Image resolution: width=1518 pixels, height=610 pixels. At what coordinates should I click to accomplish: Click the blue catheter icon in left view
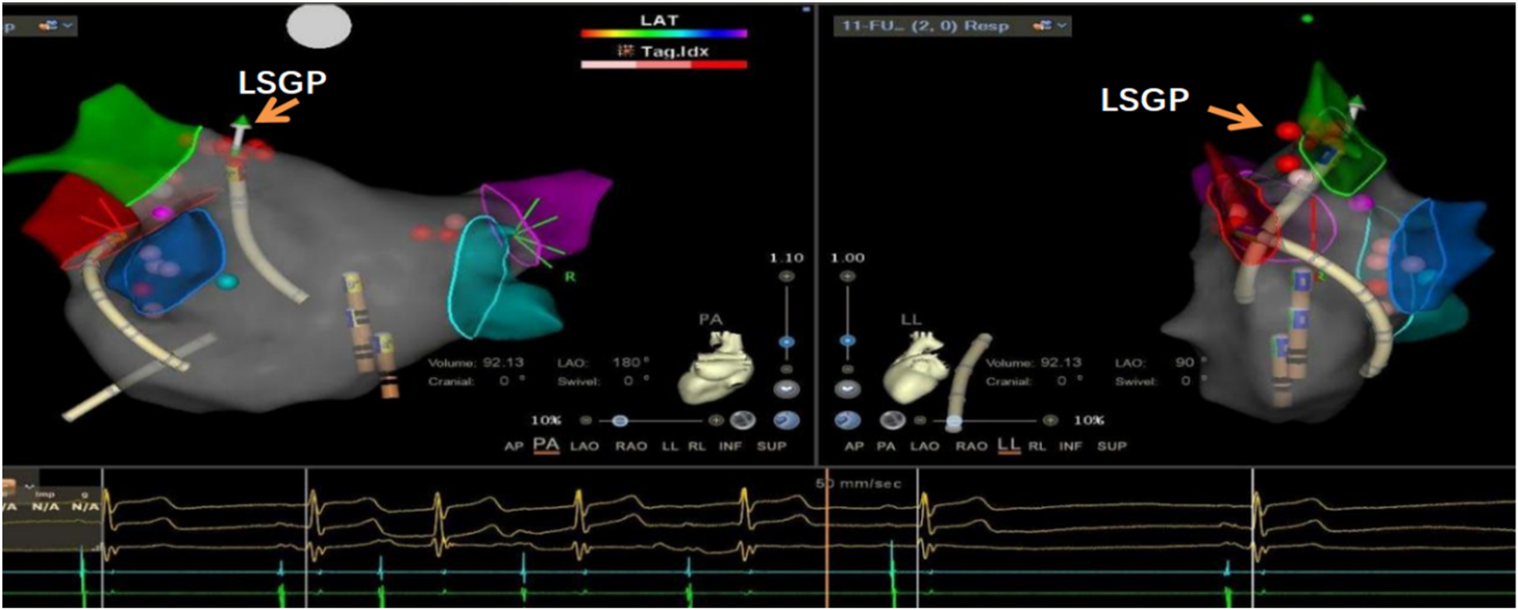(x=786, y=421)
